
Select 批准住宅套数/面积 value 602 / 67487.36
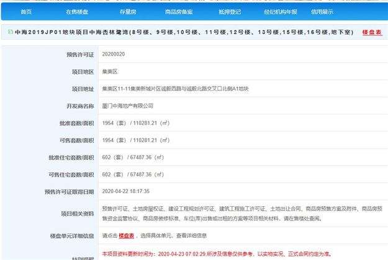click(133, 157)
